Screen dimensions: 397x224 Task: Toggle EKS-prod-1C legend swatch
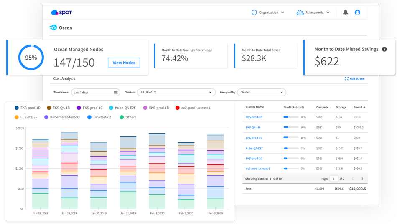pyautogui.click(x=79, y=108)
